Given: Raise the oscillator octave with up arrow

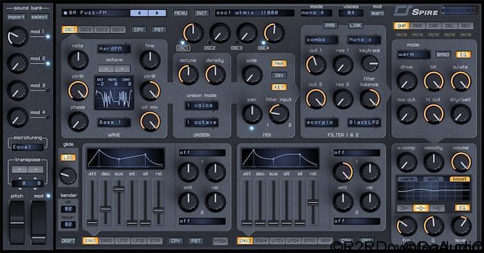Looking at the screenshot, I should pyautogui.click(x=122, y=68).
